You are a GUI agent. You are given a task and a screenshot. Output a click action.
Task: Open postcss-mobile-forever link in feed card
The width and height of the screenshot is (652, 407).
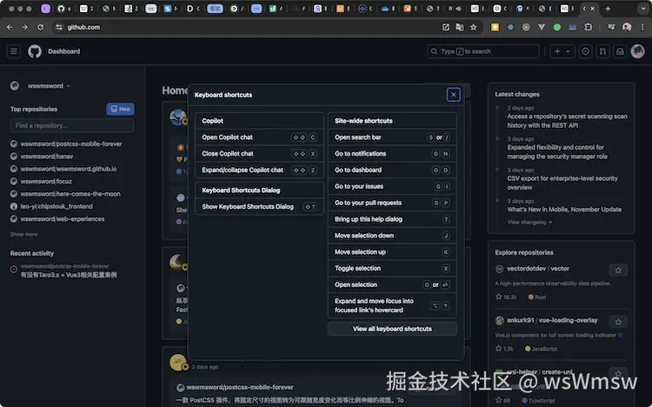[x=240, y=387]
